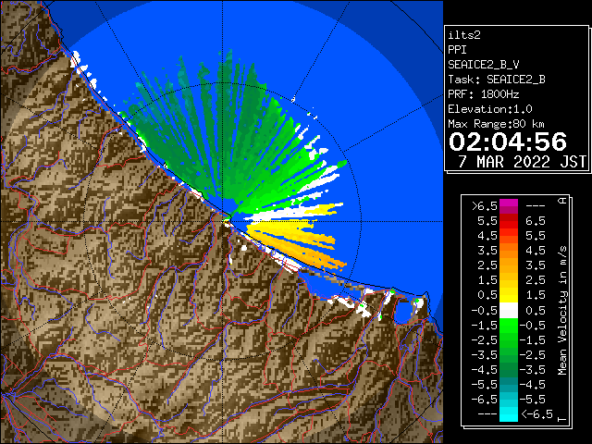Click the 'Mean Velocity in m/s' legend title

[x=563, y=311]
